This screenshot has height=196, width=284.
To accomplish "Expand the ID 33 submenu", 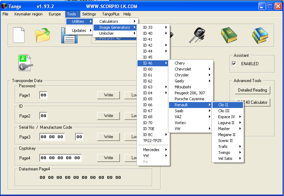I will point(154,27).
